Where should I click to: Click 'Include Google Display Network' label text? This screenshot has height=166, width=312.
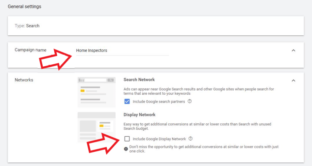(159, 139)
